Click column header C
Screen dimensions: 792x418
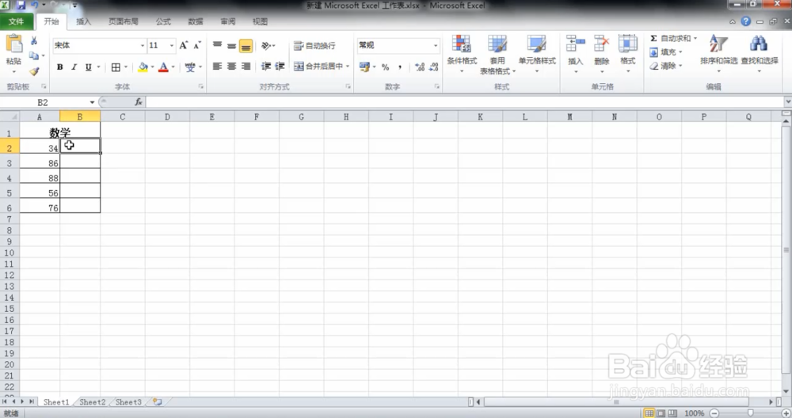122,116
